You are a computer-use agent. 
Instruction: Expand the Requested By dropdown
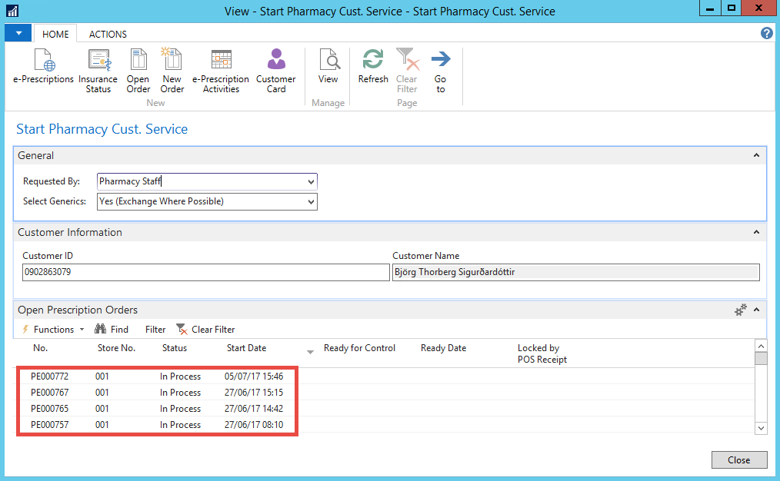click(x=311, y=182)
